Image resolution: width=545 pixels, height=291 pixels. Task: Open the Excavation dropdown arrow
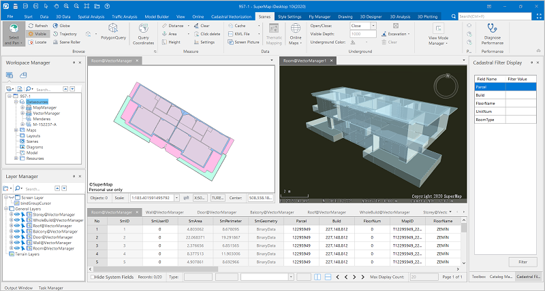pos(409,34)
